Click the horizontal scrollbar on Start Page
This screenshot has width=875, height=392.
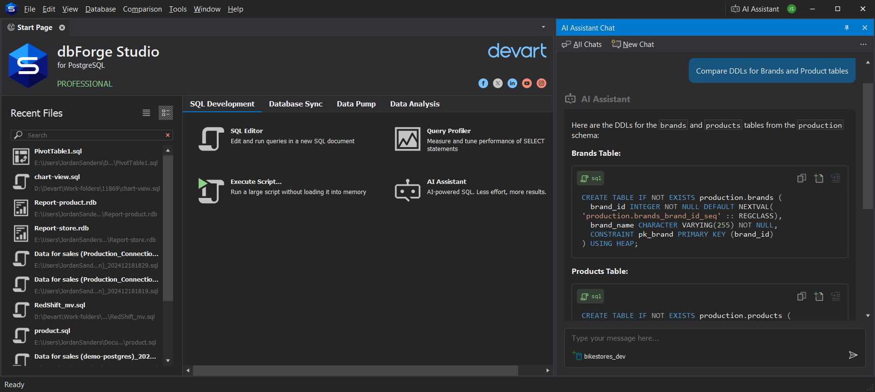(x=355, y=370)
